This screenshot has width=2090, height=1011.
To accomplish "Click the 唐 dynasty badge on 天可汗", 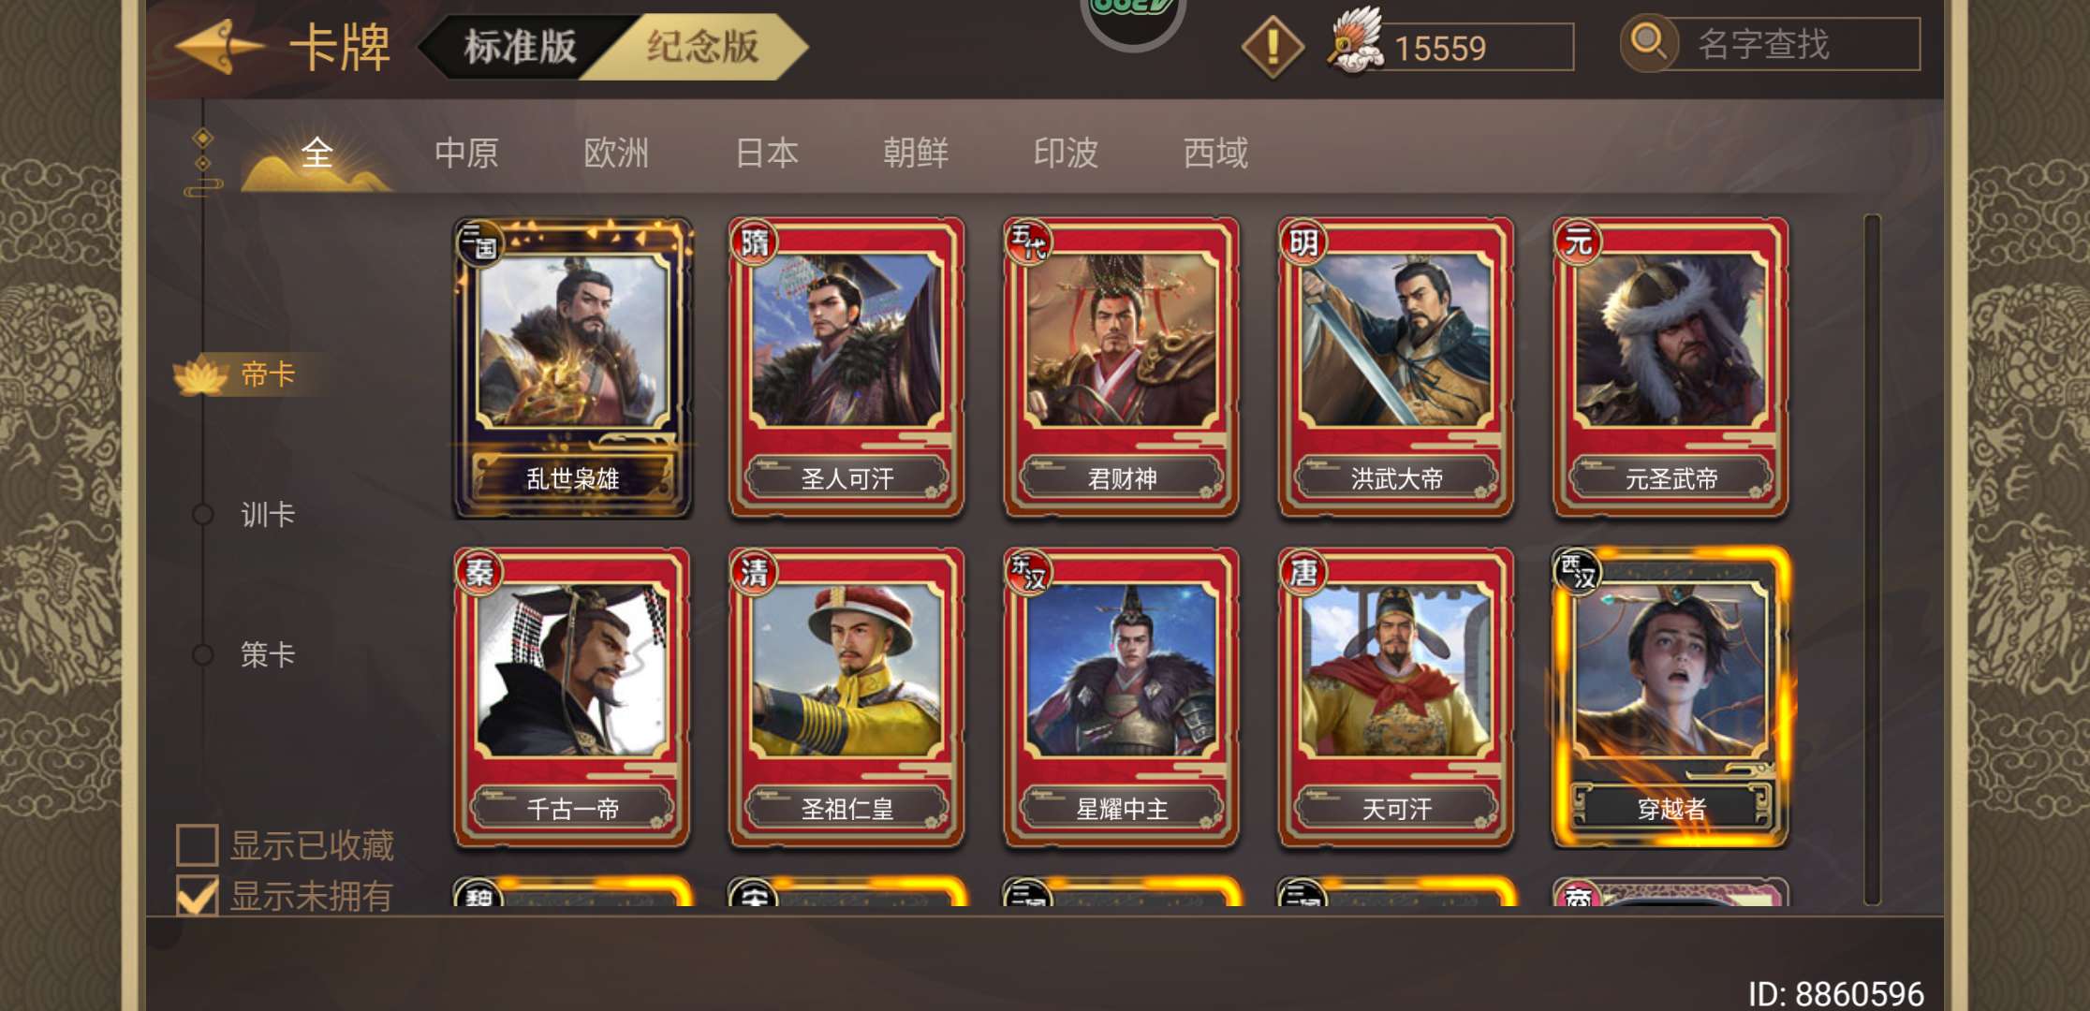I will click(1303, 571).
